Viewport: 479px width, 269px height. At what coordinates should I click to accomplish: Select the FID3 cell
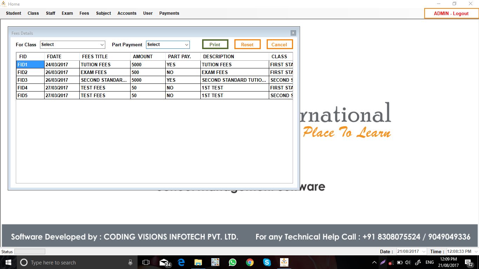[x=30, y=80]
